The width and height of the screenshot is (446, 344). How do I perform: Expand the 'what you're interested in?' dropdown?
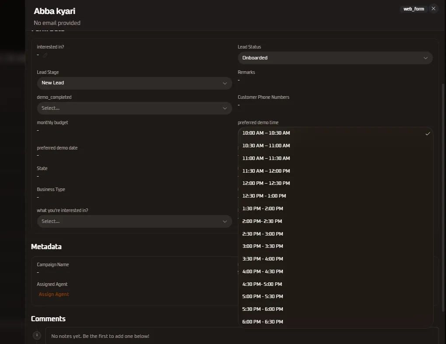coord(134,221)
